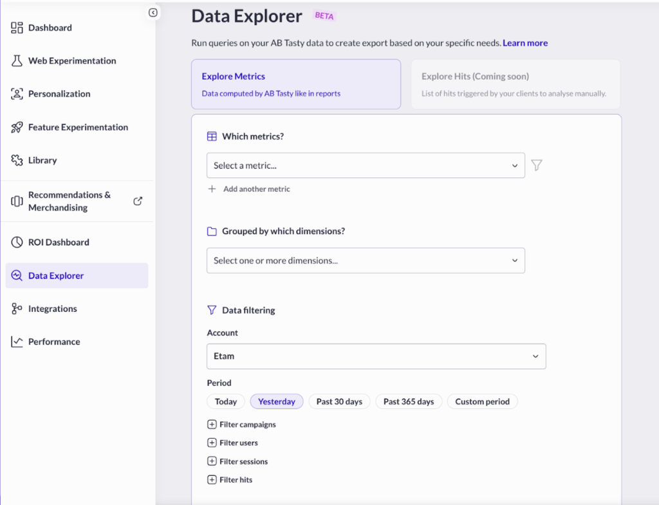Screen dimensions: 659x505
Task: Select the Custom period option
Action: (482, 401)
